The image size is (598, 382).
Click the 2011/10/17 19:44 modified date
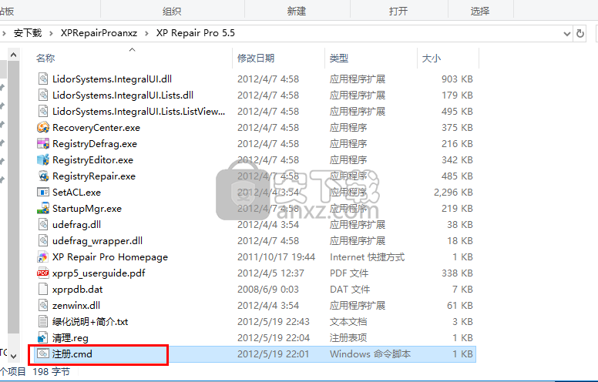tap(276, 257)
